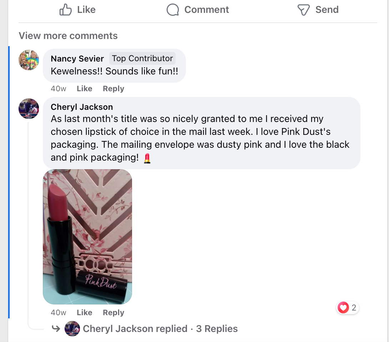Click the Top Contributor badge
This screenshot has width=389, height=342.
[x=142, y=58]
